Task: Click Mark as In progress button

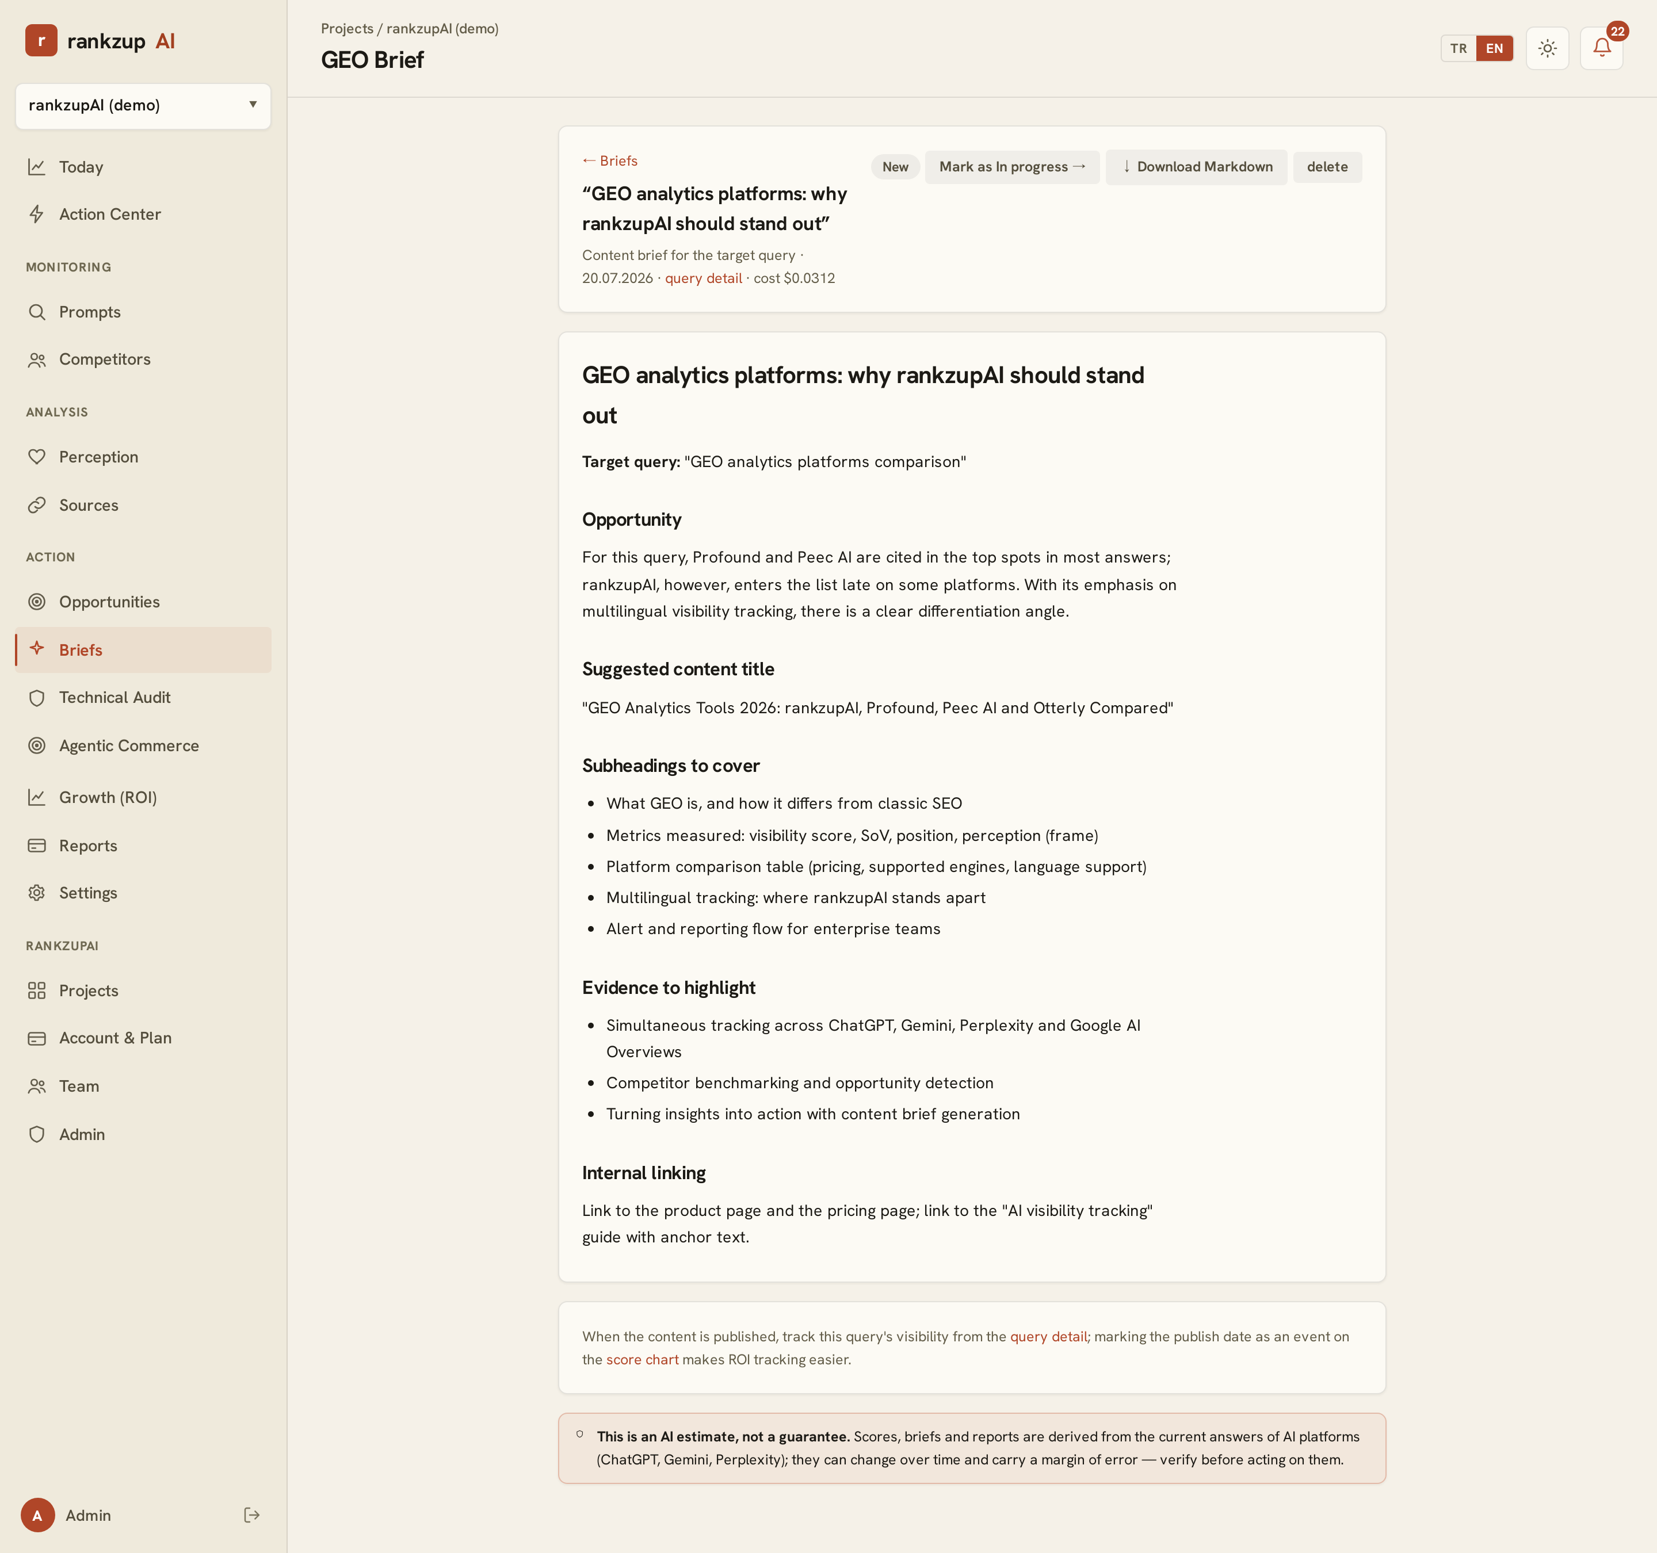Action: (1012, 167)
